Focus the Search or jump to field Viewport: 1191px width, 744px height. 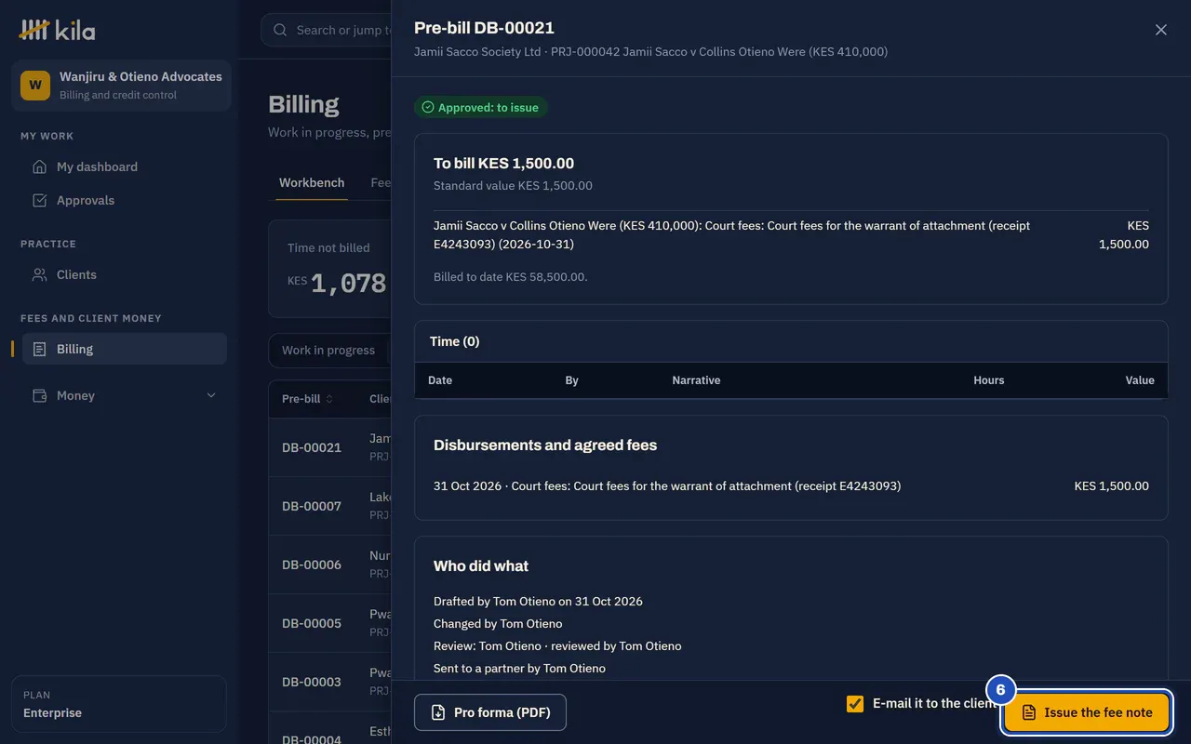tap(327, 30)
